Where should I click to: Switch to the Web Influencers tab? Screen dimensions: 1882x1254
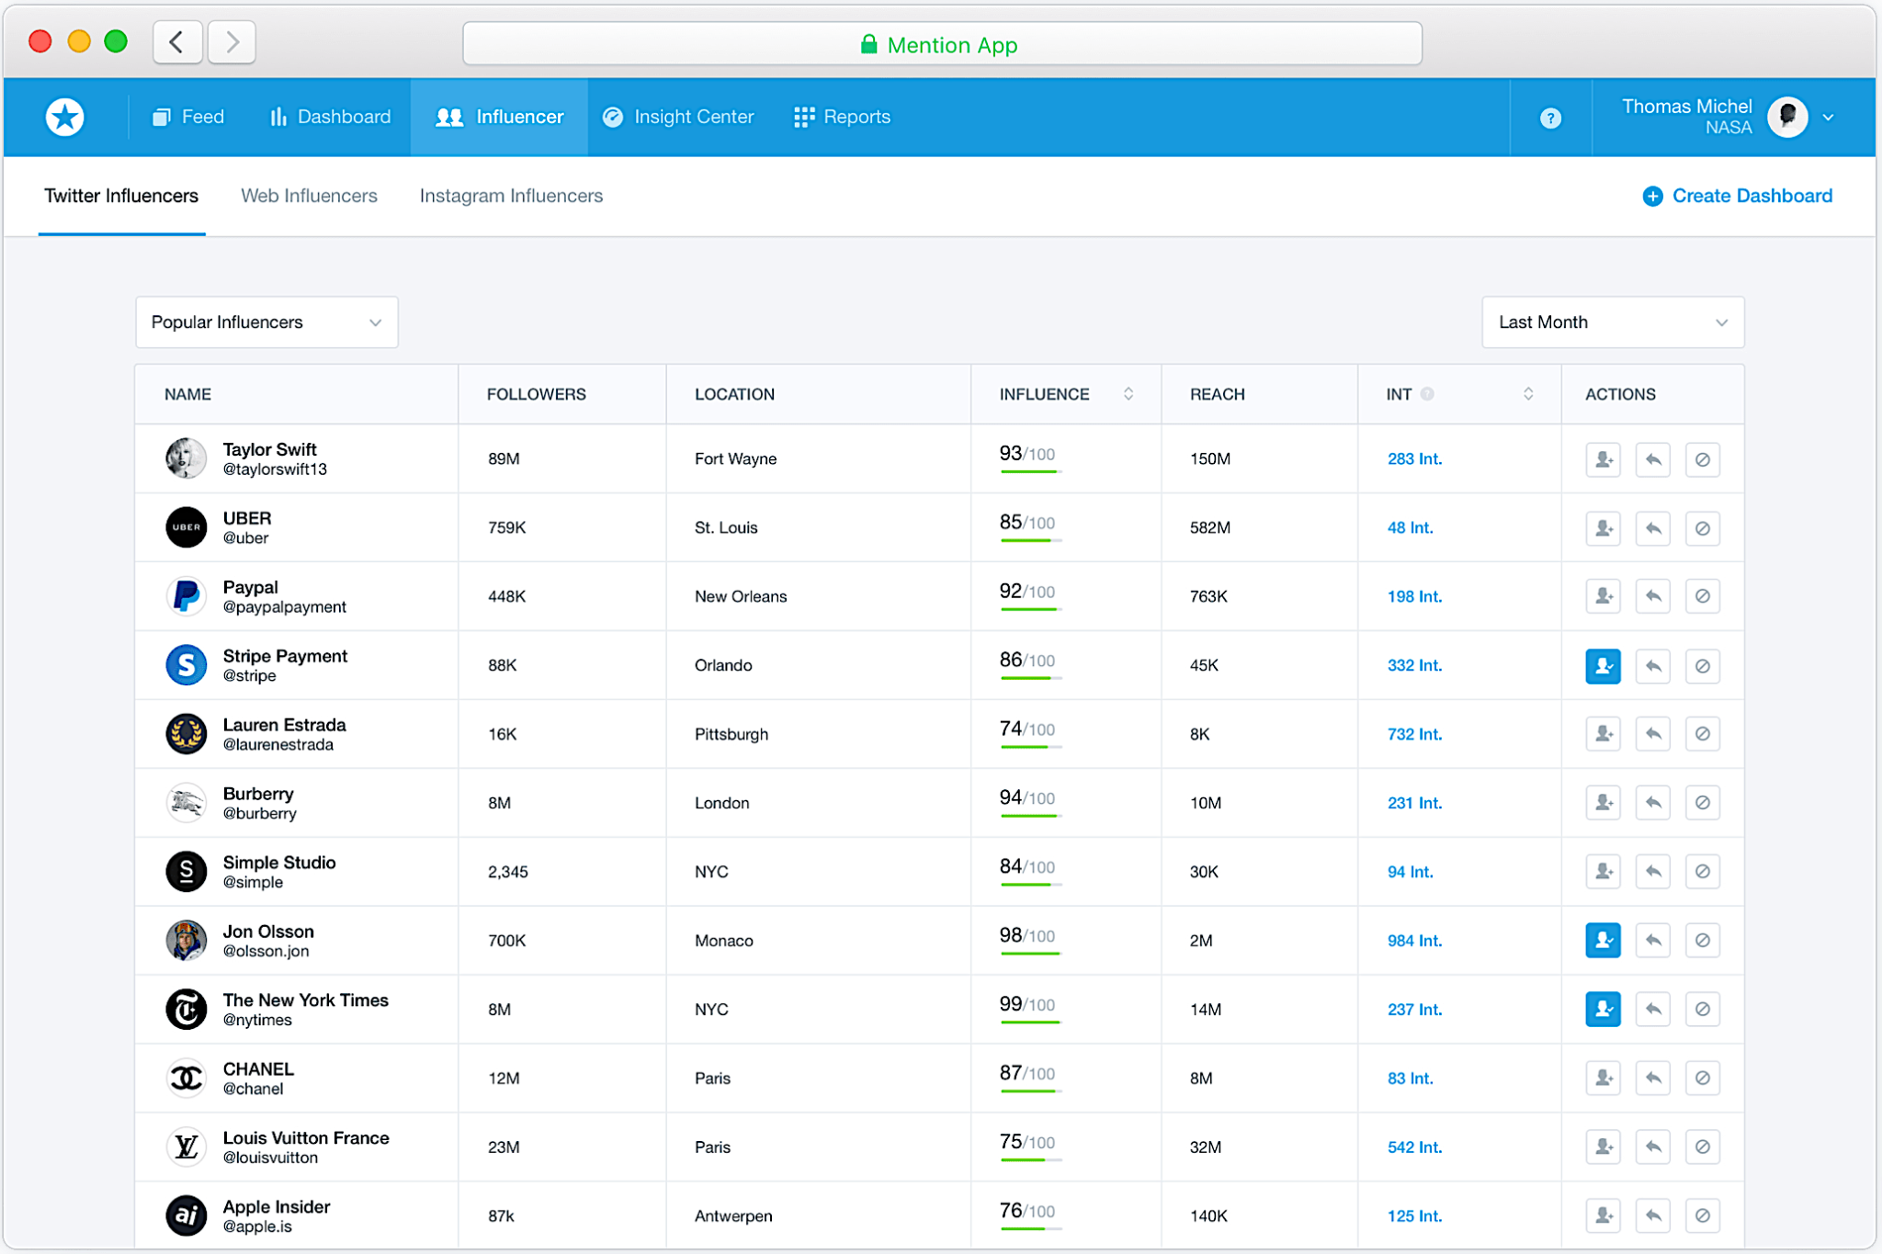click(x=310, y=196)
